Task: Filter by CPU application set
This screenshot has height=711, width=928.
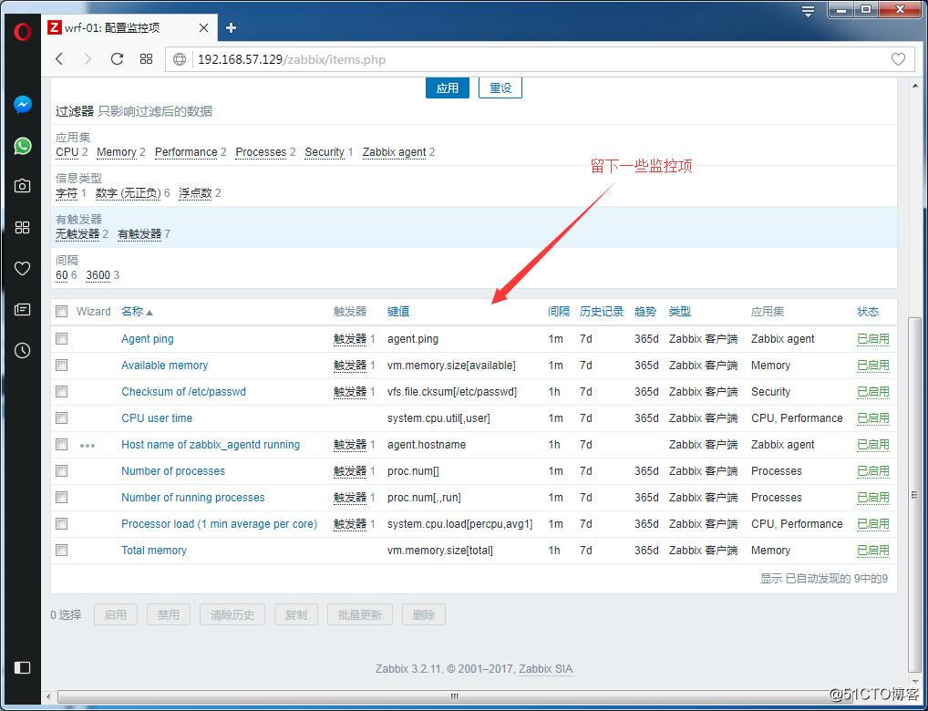Action: pyautogui.click(x=67, y=152)
